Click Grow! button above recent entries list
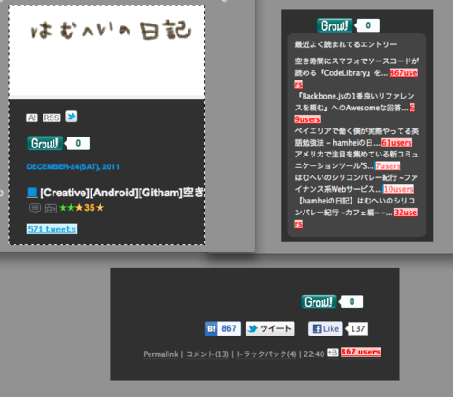Image resolution: width=453 pixels, height=397 pixels. [x=335, y=25]
